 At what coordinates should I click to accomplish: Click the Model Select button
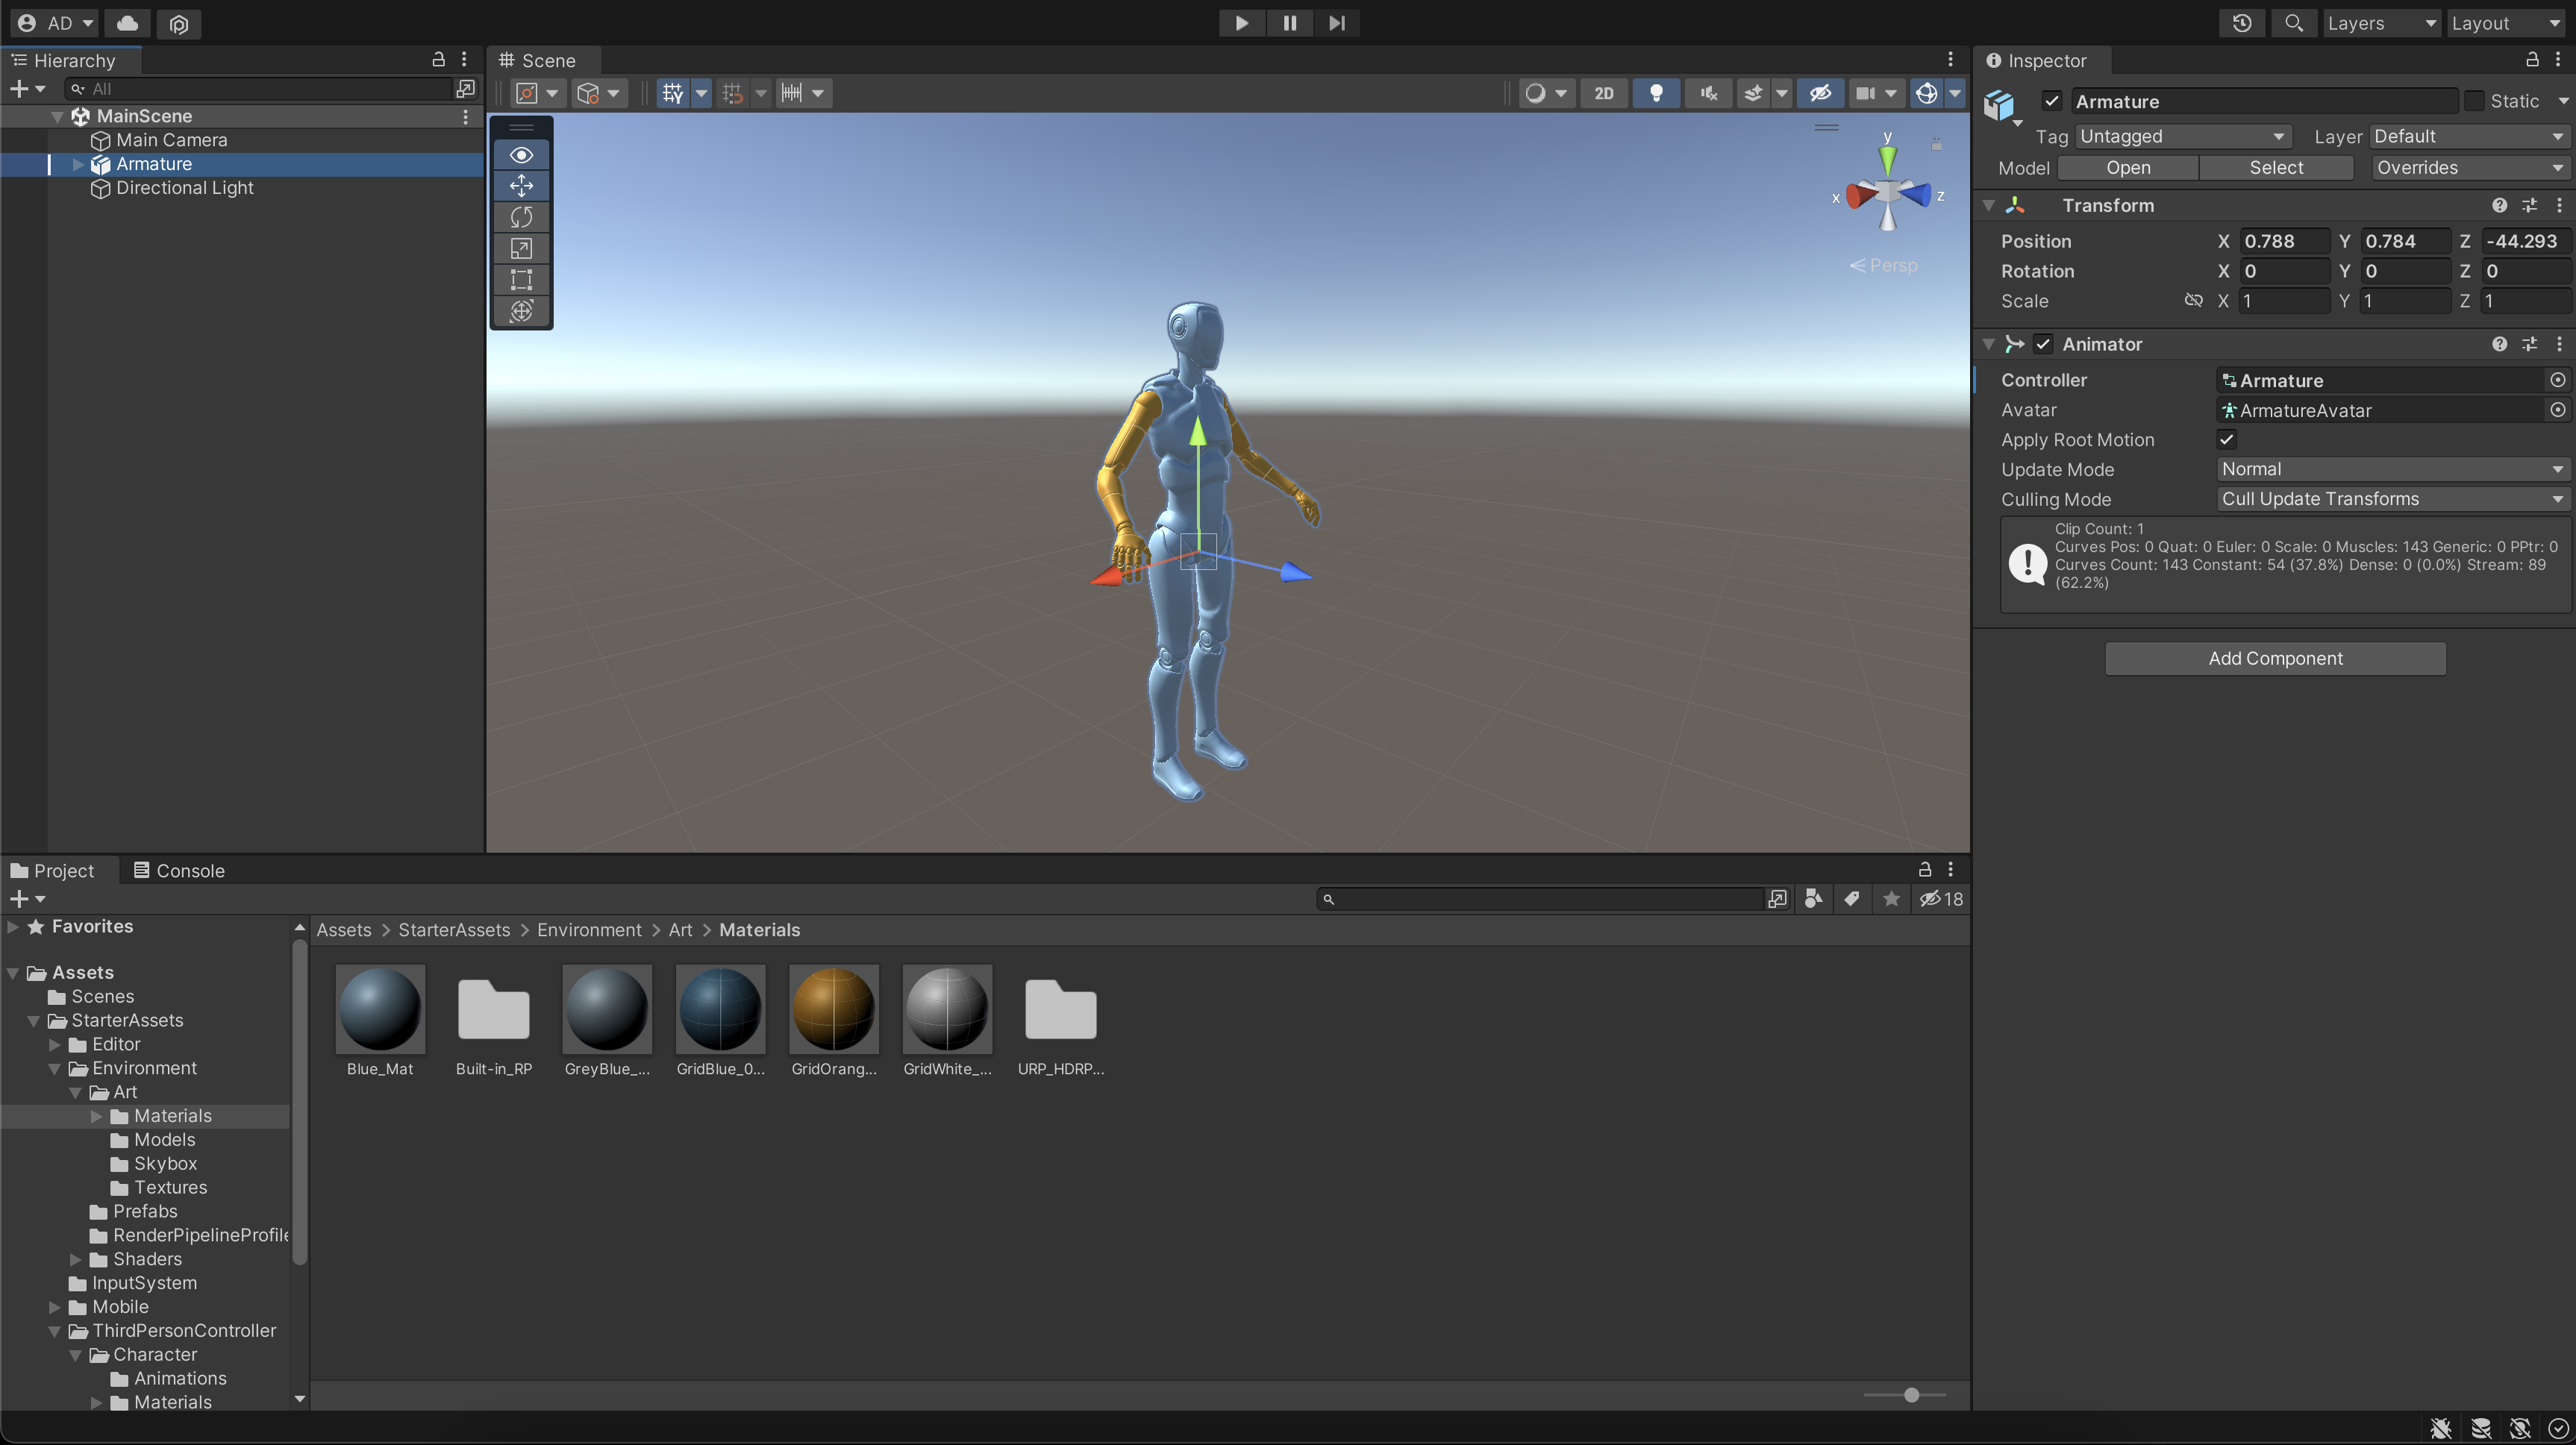(2276, 168)
